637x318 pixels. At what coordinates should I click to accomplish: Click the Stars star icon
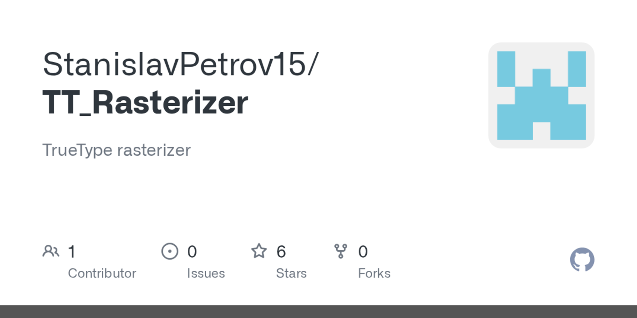coord(259,251)
